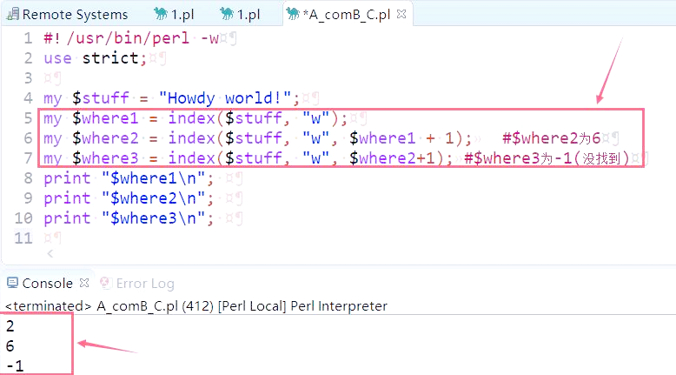The image size is (676, 375).
Task: Click the console output value 2
Action: point(10,325)
